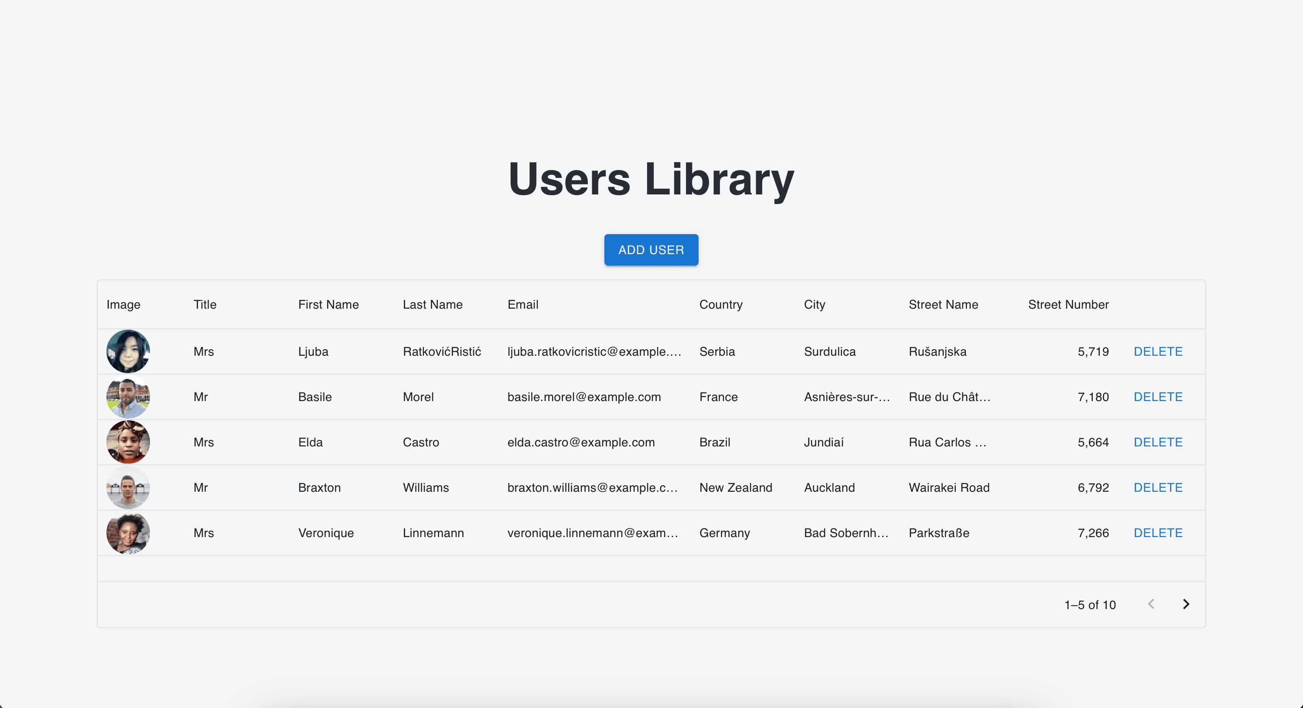1303x708 pixels.
Task: Select Elda Castro's avatar thumbnail
Action: pyautogui.click(x=128, y=442)
